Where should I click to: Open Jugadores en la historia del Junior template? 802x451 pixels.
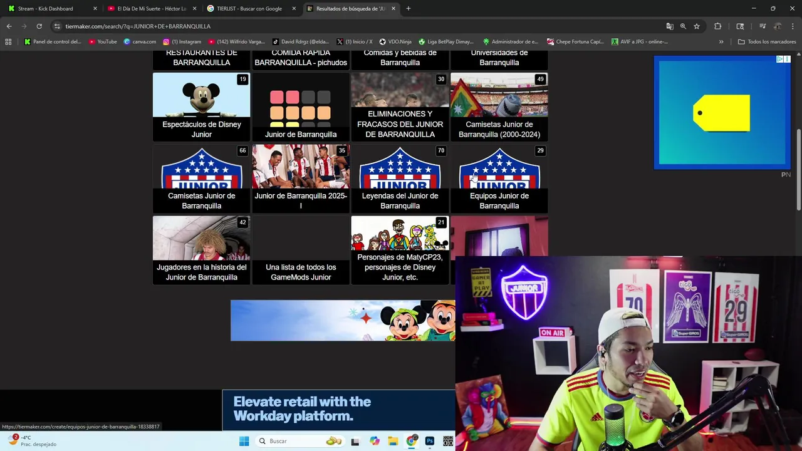pyautogui.click(x=201, y=250)
